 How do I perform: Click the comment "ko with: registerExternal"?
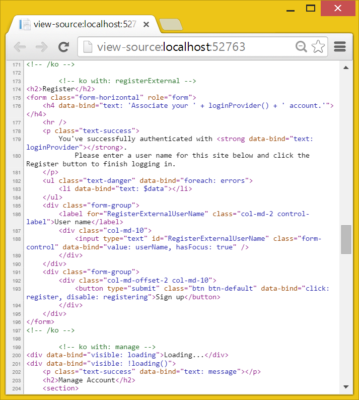click(129, 81)
